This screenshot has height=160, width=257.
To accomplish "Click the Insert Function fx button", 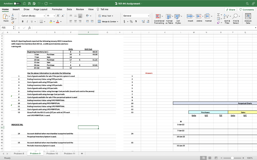I will (29, 28).
